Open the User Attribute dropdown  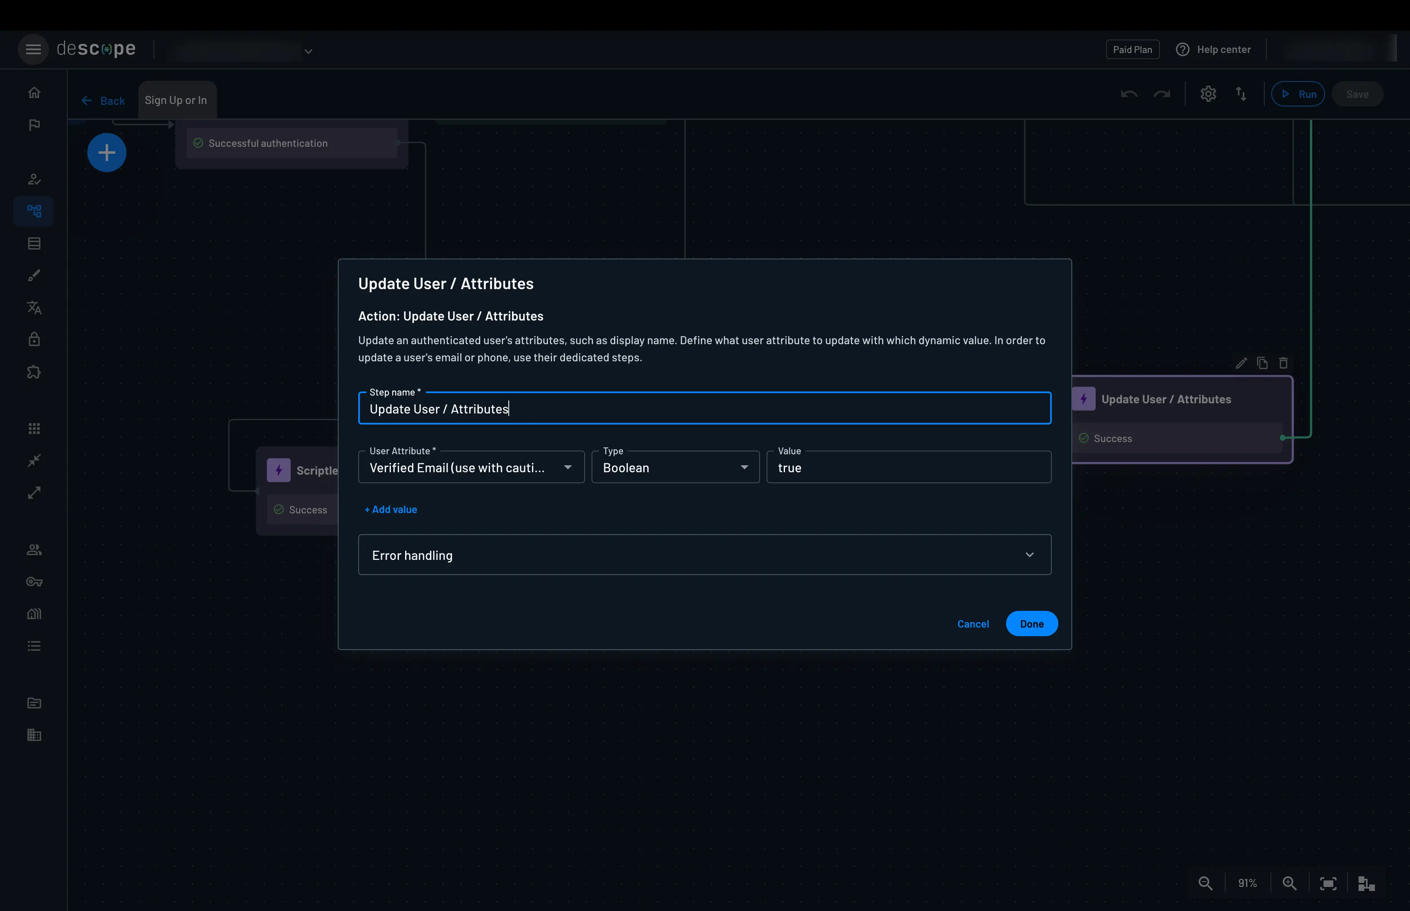point(471,467)
